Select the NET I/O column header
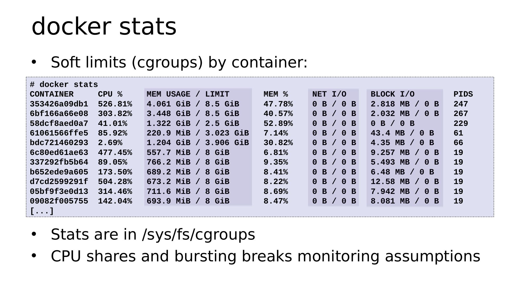520x292 pixels. click(x=329, y=94)
